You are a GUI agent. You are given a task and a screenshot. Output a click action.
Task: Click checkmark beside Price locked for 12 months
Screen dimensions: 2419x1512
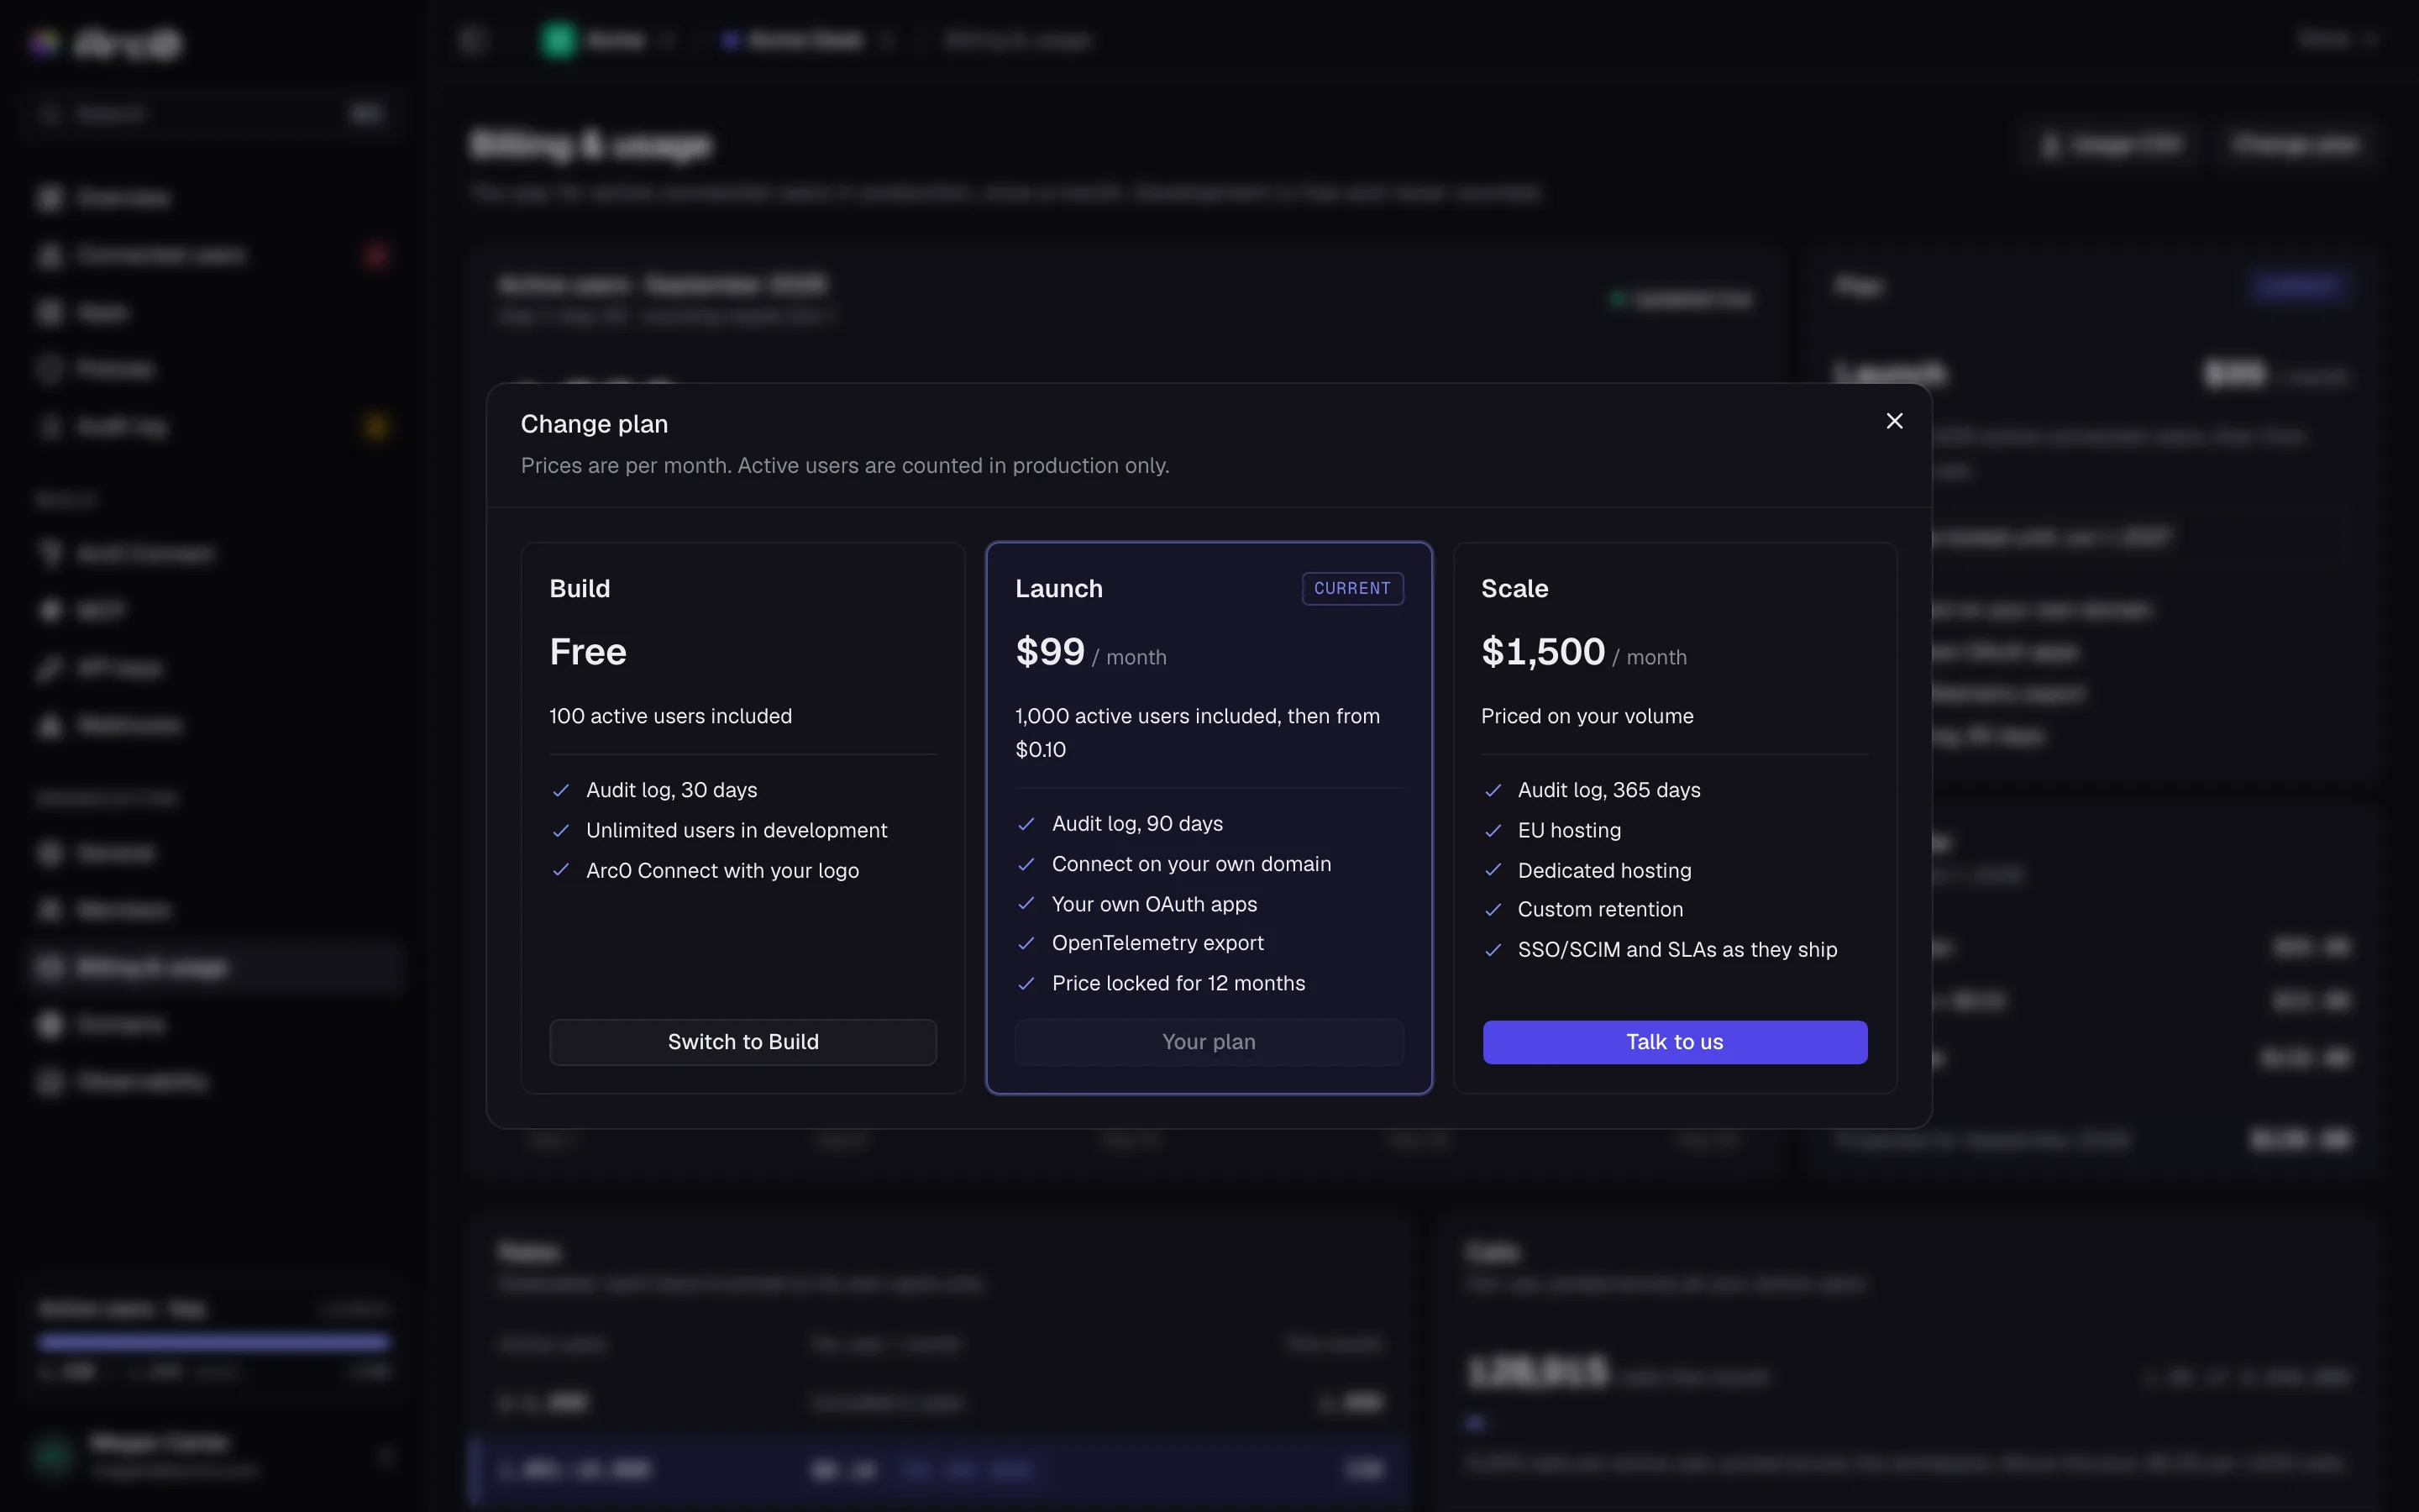pyautogui.click(x=1026, y=983)
